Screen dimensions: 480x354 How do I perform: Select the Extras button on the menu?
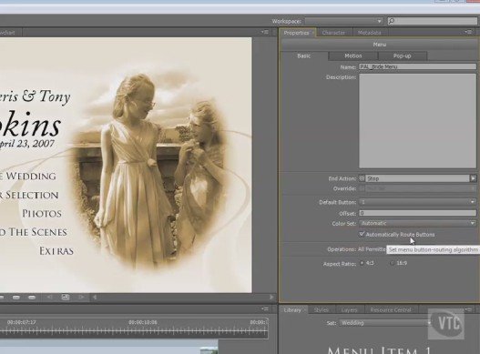(x=56, y=251)
